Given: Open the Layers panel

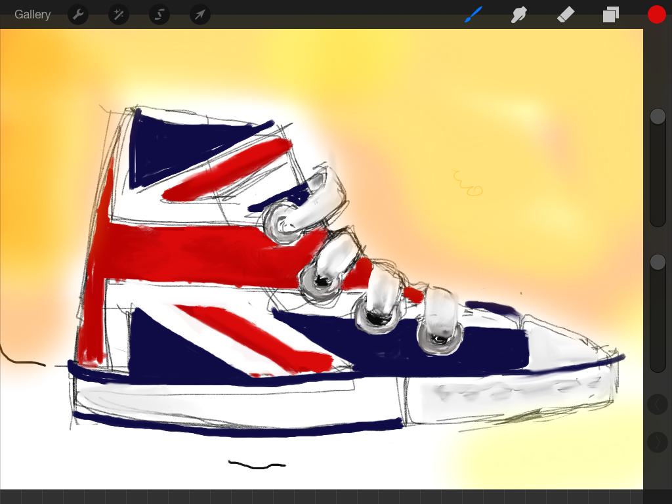Looking at the screenshot, I should click(611, 14).
